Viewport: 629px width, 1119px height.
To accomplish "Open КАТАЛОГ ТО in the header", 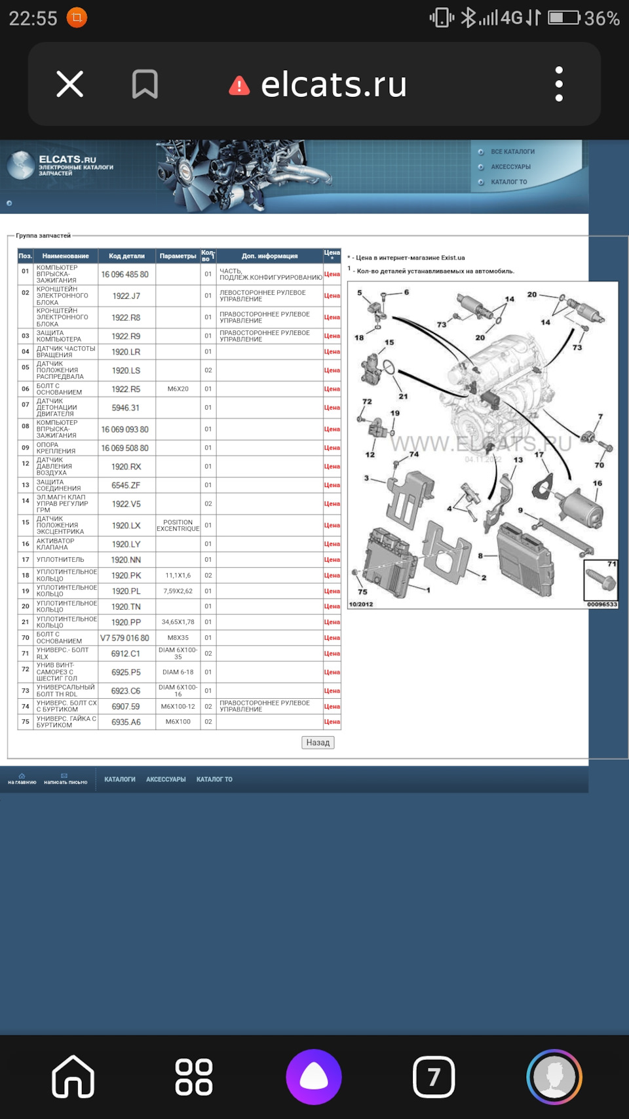I will (x=508, y=182).
